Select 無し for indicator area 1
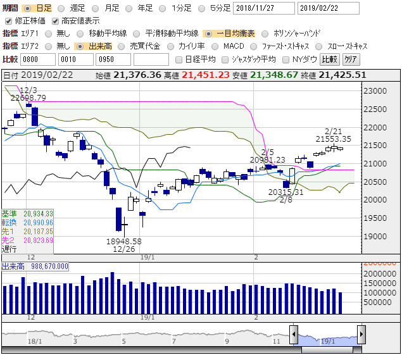 [x=48, y=34]
